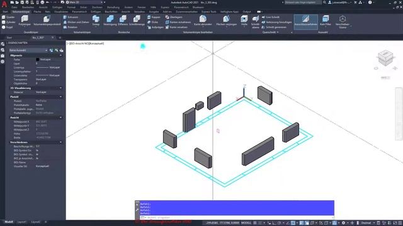Toggle the grid display in status bar
This screenshot has width=403, height=226.
(x=255, y=223)
